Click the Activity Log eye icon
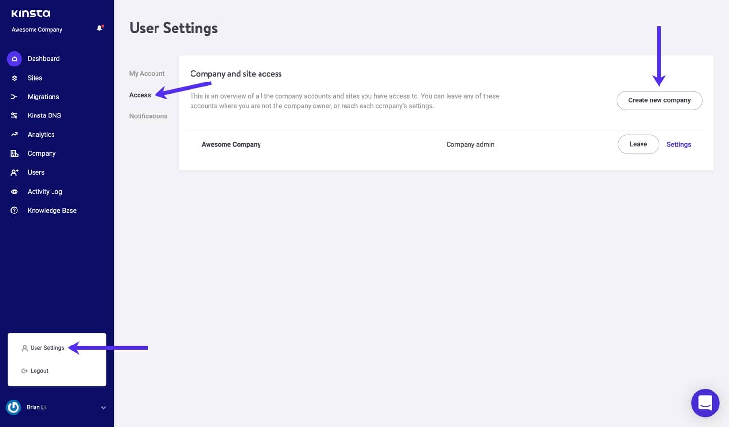Image resolution: width=729 pixels, height=427 pixels. coord(14,192)
